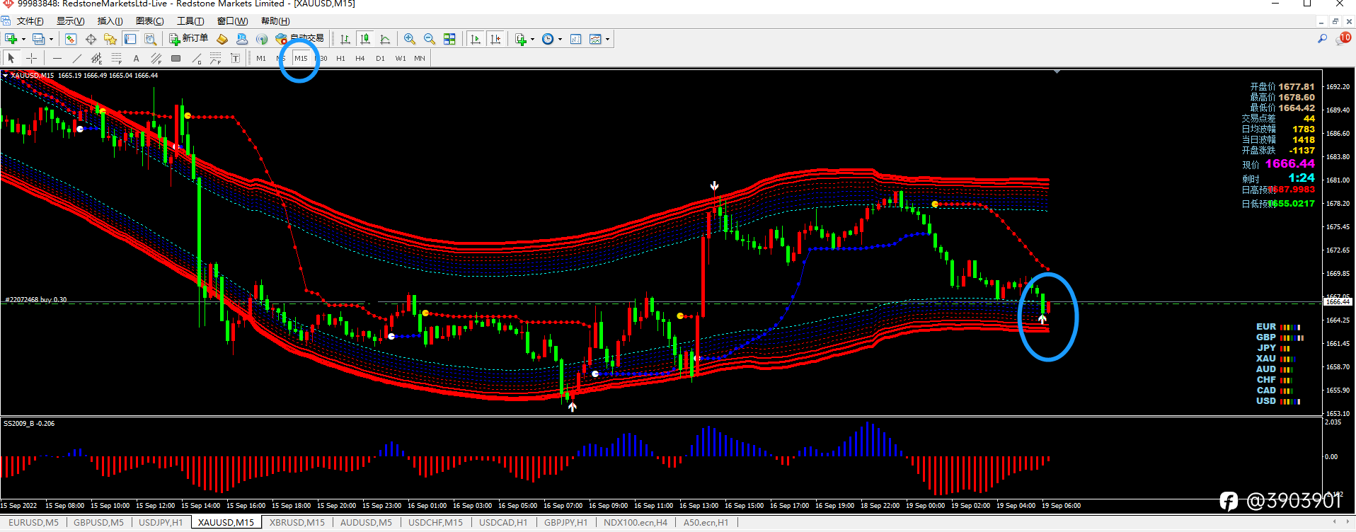Switch chart to candlestick type
The width and height of the screenshot is (1356, 532).
[365, 39]
